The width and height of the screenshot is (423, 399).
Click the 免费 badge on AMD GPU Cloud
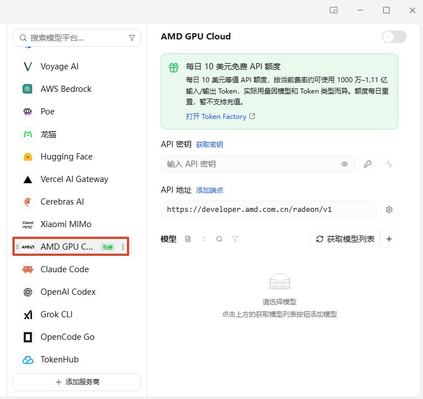pos(108,247)
